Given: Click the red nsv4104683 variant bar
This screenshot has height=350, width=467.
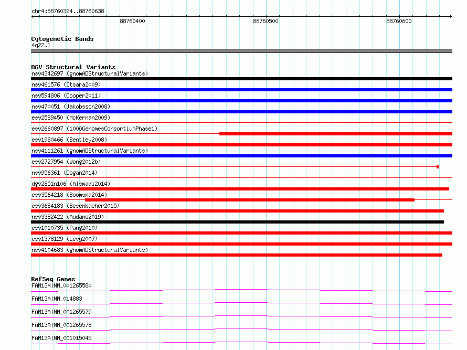Looking at the screenshot, I should [x=237, y=255].
